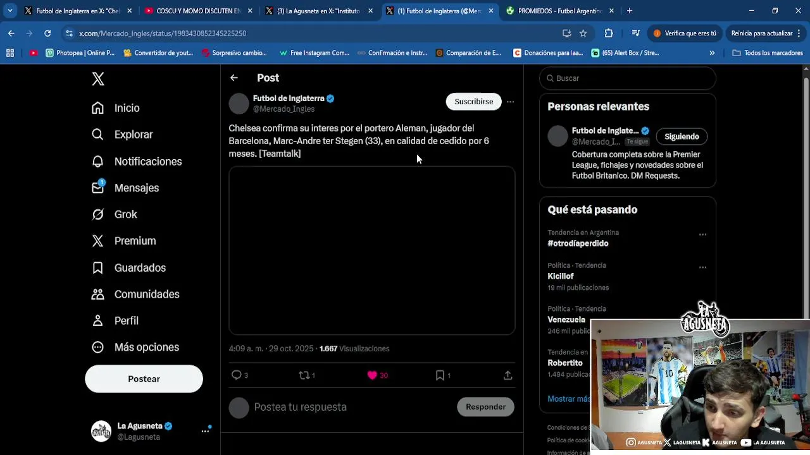Click the post timestamp 4:09 a. m.
The width and height of the screenshot is (810, 455).
pos(271,349)
